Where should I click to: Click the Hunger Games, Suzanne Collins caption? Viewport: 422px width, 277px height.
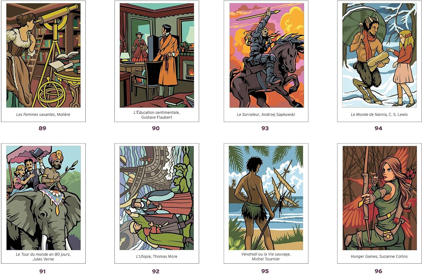379,256
